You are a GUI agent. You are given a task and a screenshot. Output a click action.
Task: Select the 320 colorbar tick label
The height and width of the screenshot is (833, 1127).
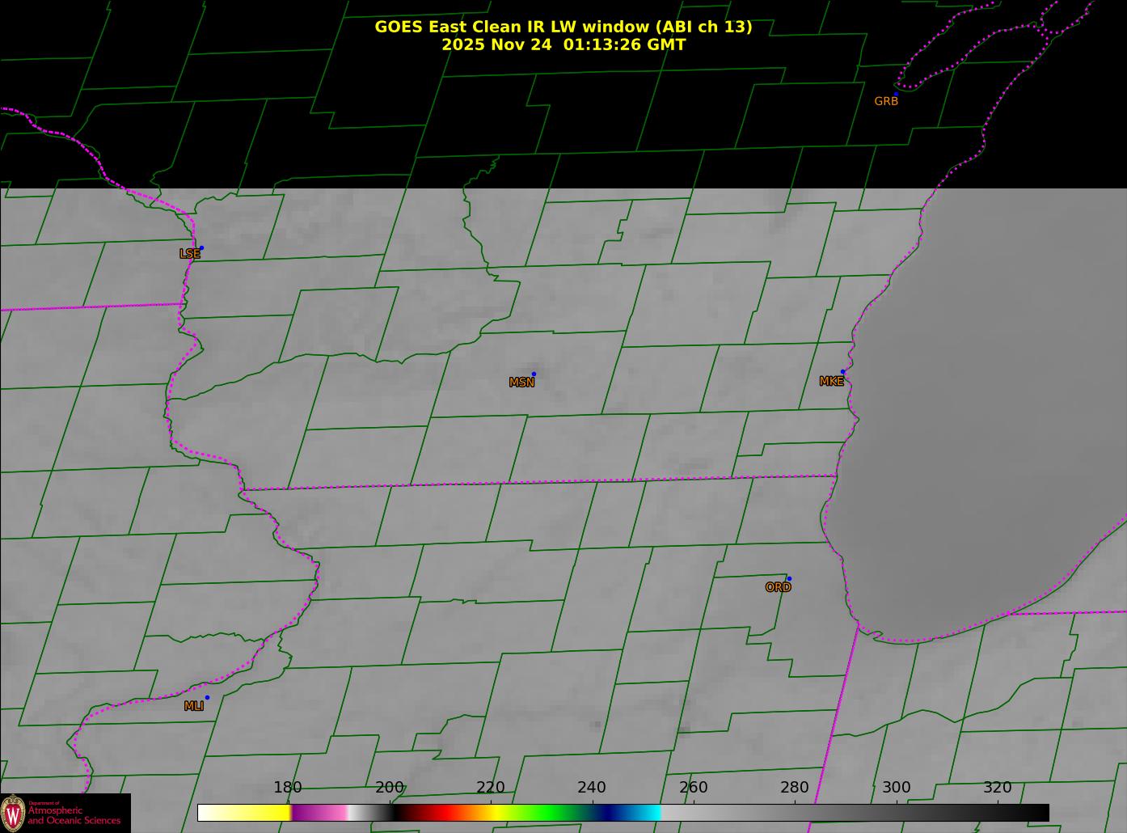[x=998, y=788]
